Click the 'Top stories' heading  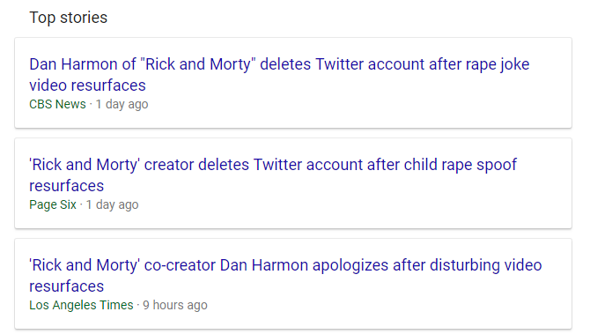point(69,18)
